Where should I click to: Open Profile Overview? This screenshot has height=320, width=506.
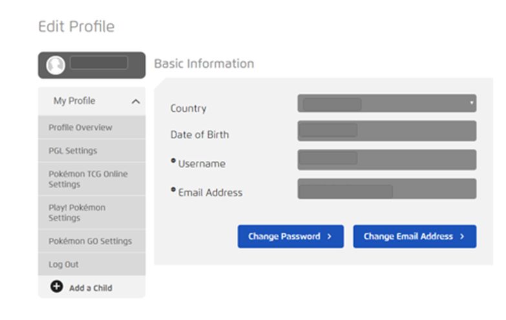pos(92,127)
